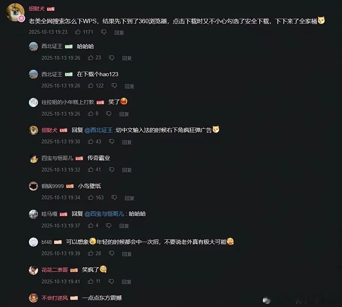Image resolution: width=342 pixels, height=307 pixels.
Task: Like the 哈哈哈 comment with 23 likes
Action: (91, 58)
